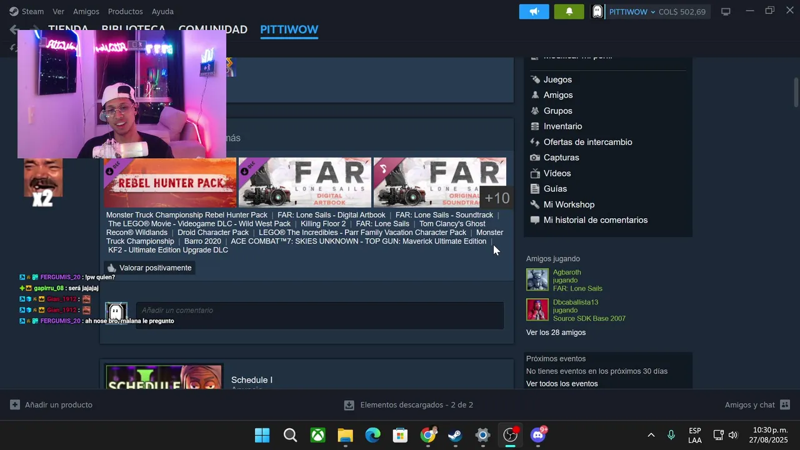Click Dbcaballista13's avatar in Amigos jugando
The width and height of the screenshot is (800, 450).
point(537,310)
